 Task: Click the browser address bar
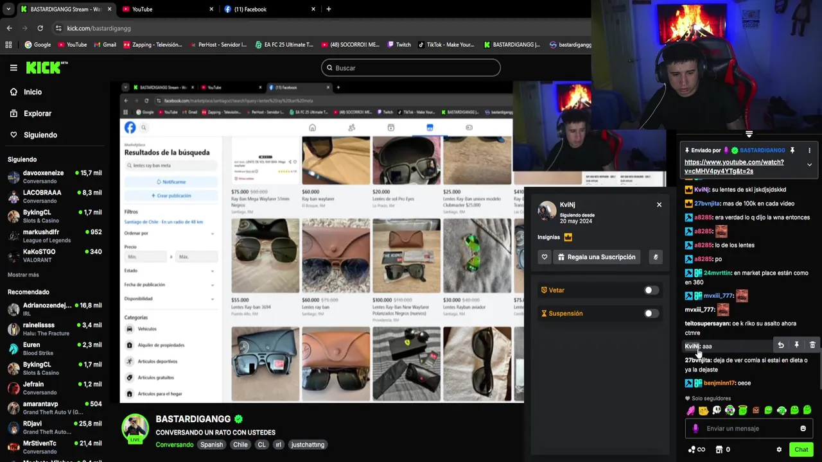(x=321, y=28)
